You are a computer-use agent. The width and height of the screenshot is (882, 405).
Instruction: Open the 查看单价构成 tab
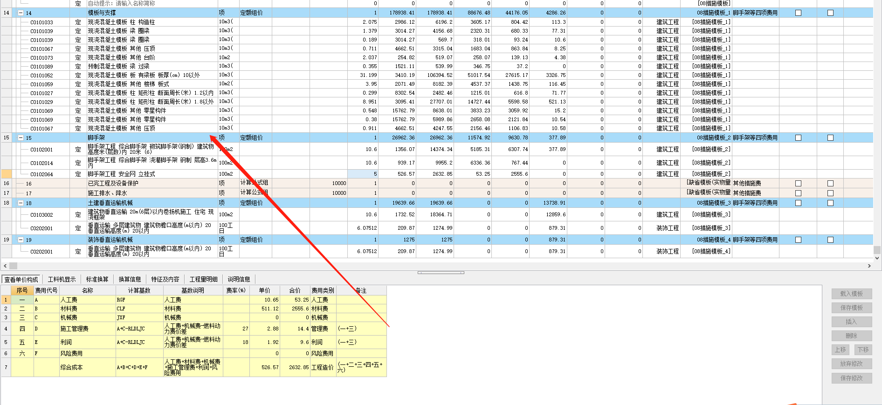(x=21, y=280)
